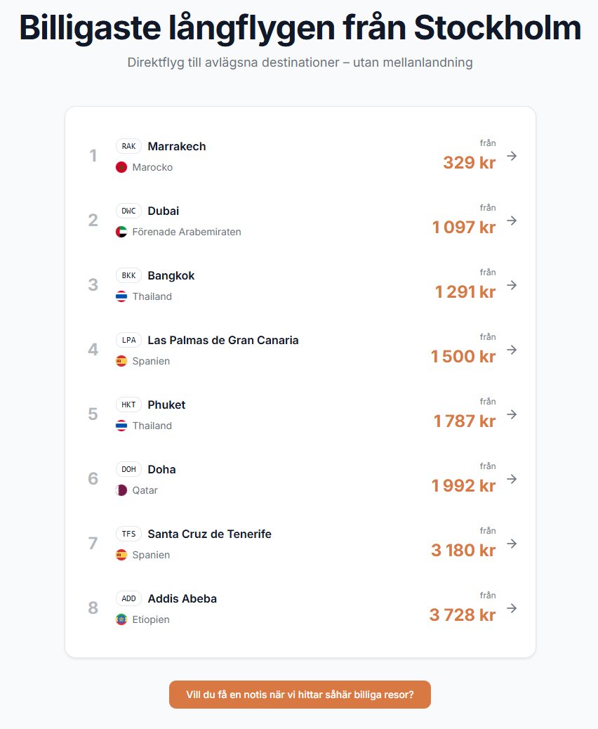Click the Addis Abeba destination name
The height and width of the screenshot is (729, 598).
click(x=182, y=599)
